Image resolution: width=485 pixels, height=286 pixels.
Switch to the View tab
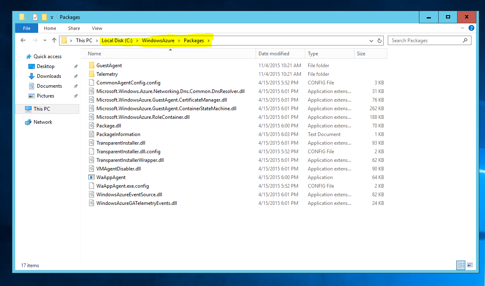(97, 28)
